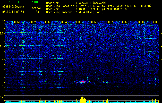Click the date stamp 05.06.14 08:50

click(x=13, y=12)
